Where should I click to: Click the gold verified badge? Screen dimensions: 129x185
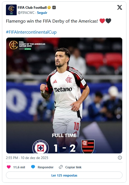click(49, 8)
